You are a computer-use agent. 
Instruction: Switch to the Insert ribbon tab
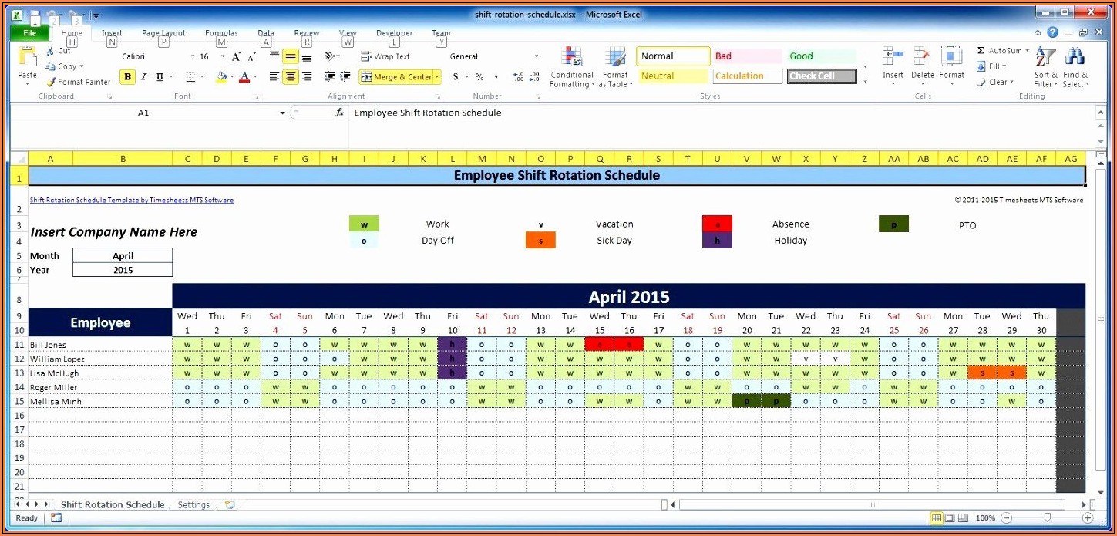112,33
